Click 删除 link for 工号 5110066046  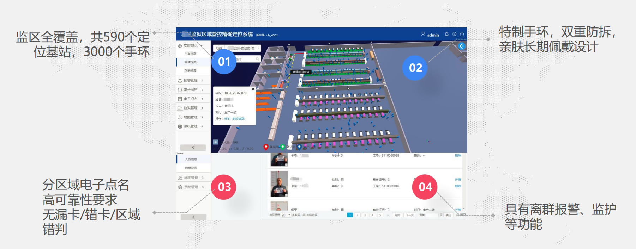tap(458, 186)
